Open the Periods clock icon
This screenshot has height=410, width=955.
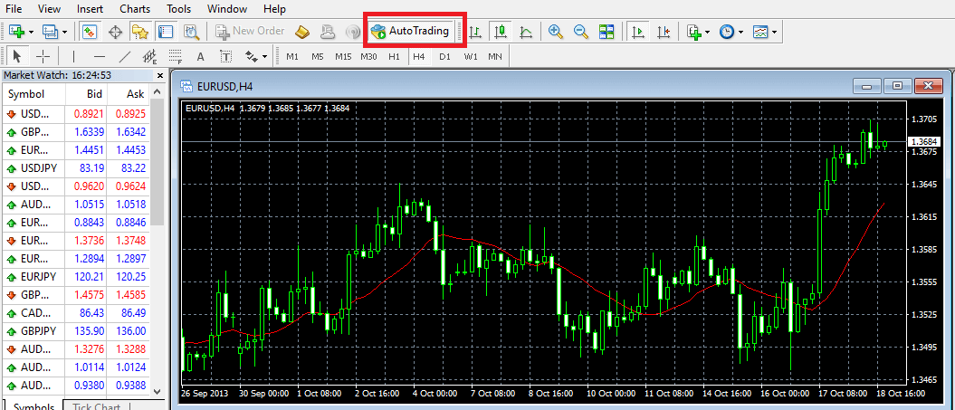727,31
